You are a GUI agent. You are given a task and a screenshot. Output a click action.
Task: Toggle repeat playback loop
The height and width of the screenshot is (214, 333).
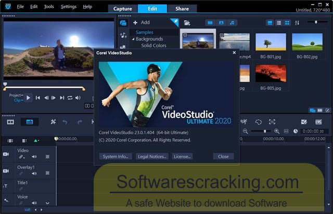tap(70, 98)
